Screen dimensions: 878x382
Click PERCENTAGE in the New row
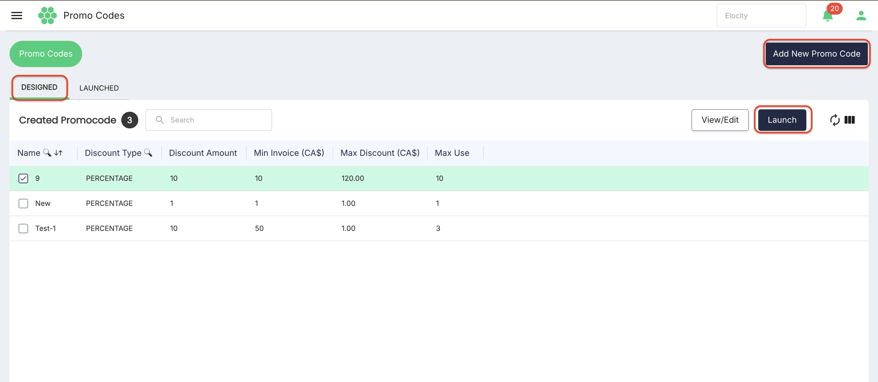[x=109, y=204]
